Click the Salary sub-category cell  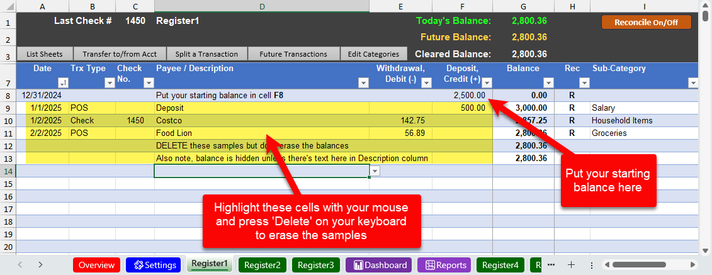[x=645, y=108]
